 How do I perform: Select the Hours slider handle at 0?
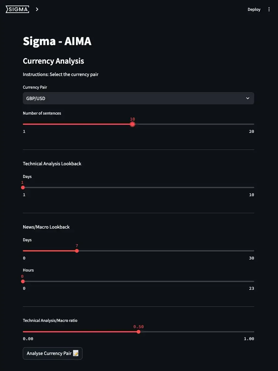point(23,281)
